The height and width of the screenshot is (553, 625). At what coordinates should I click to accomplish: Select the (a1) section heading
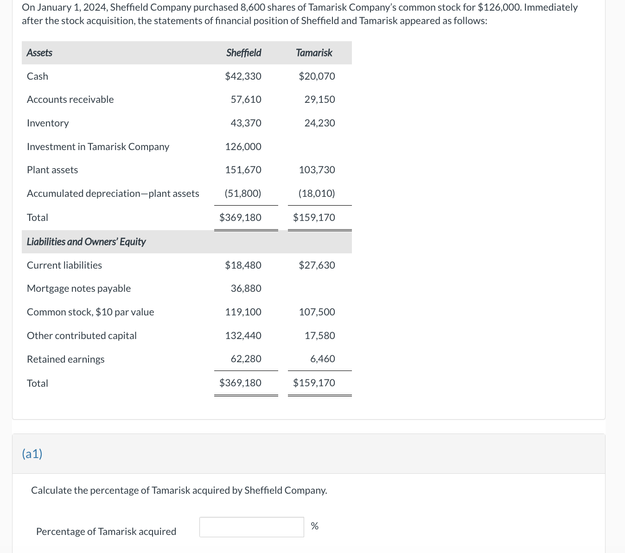coord(32,453)
